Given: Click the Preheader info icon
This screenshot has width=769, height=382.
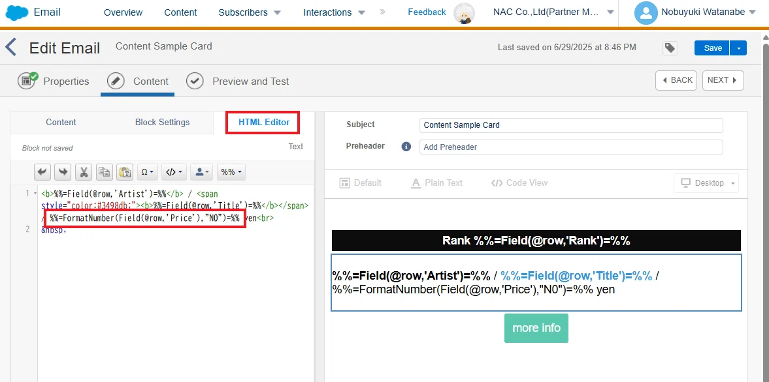Looking at the screenshot, I should [406, 146].
